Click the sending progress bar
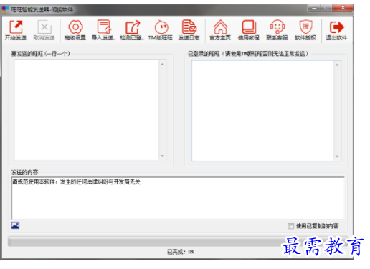The height and width of the screenshot is (269, 370). 177,242
